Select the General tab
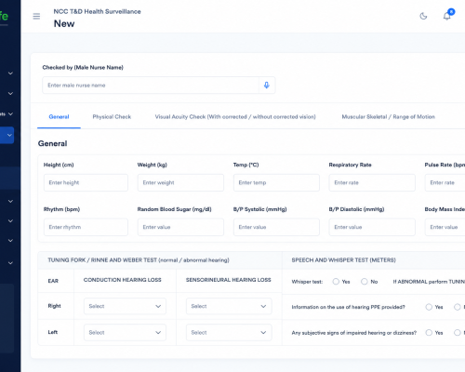 (59, 117)
